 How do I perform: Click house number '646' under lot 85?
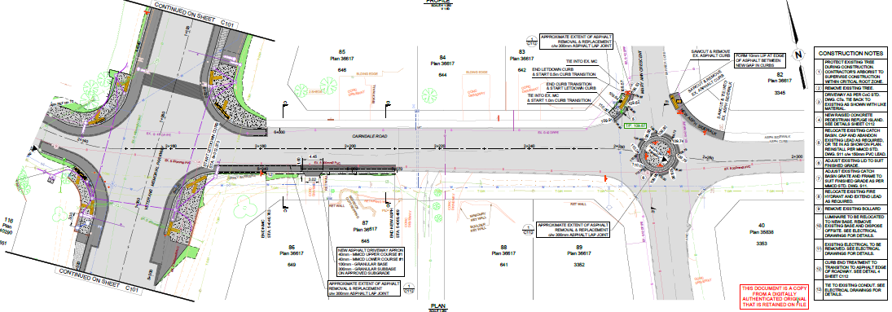tap(342, 69)
